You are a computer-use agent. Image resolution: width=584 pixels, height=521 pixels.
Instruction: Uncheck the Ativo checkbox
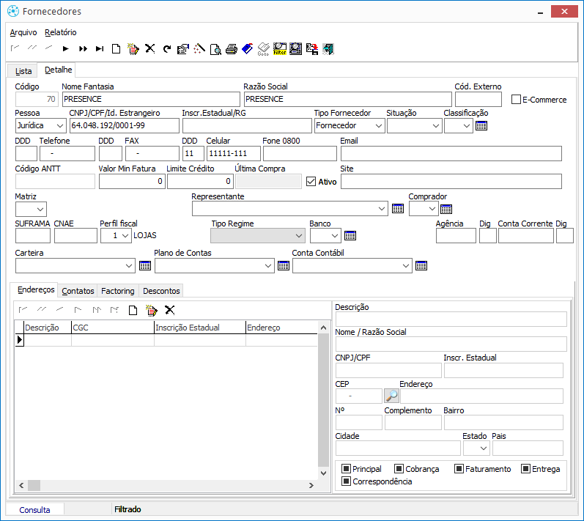click(x=311, y=181)
